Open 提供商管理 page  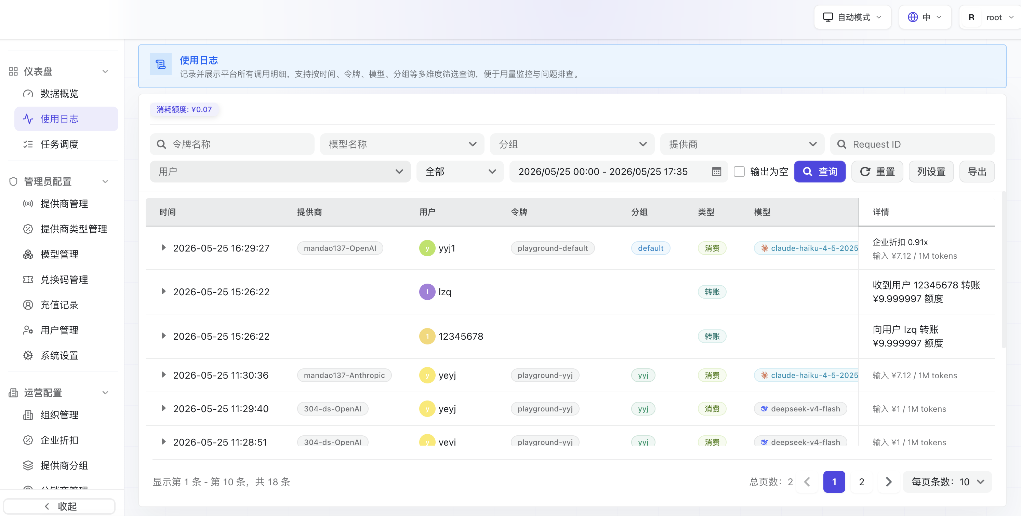66,204
